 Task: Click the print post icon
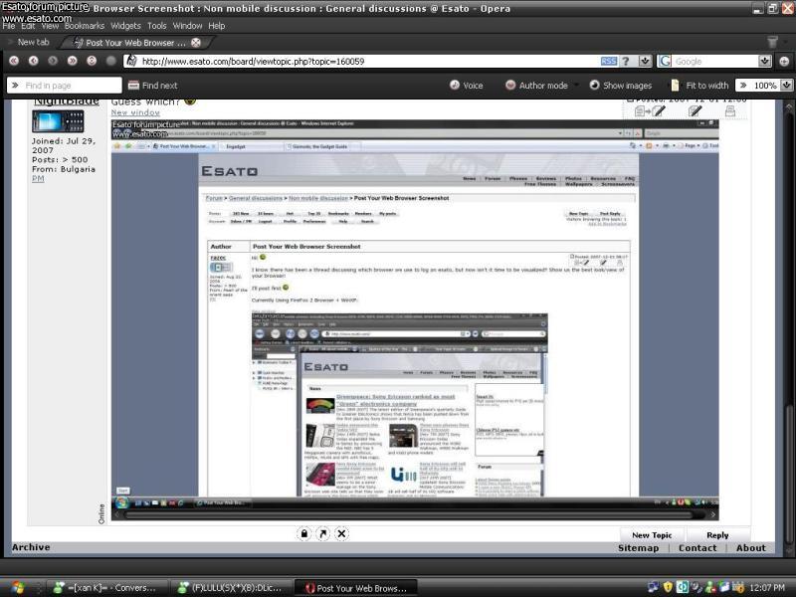click(x=730, y=110)
